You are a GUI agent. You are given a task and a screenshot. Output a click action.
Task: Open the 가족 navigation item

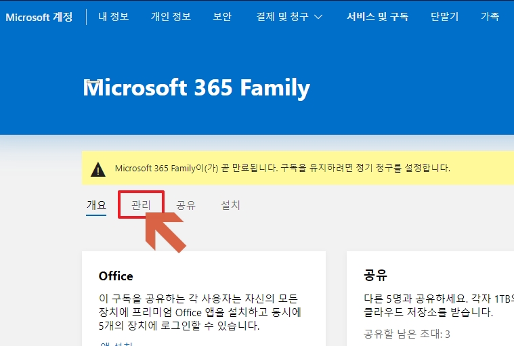(x=490, y=16)
